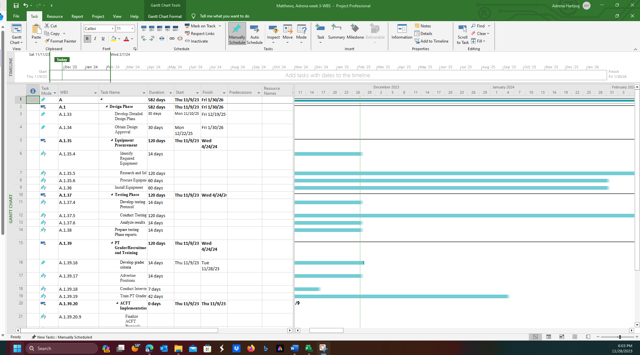640x355 pixels.
Task: Adjust the timescale zoom slider
Action: [x=620, y=337]
